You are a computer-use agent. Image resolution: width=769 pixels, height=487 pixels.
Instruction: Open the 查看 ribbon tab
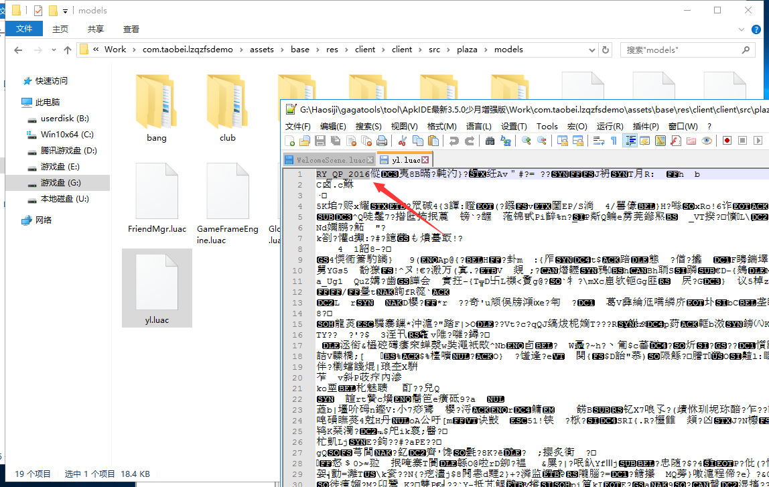click(x=131, y=29)
